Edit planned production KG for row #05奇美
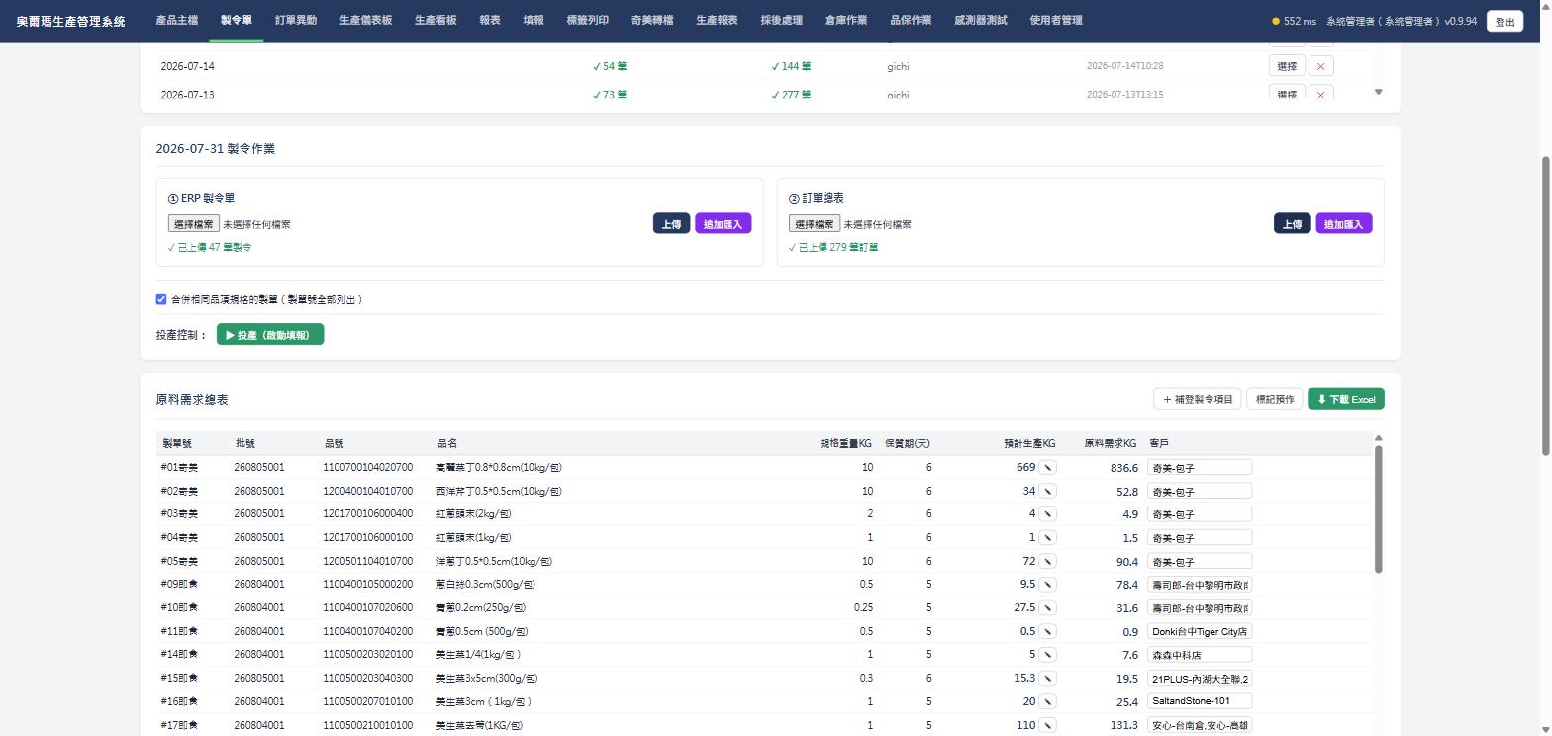Viewport: 1552px width, 736px height. (1047, 561)
